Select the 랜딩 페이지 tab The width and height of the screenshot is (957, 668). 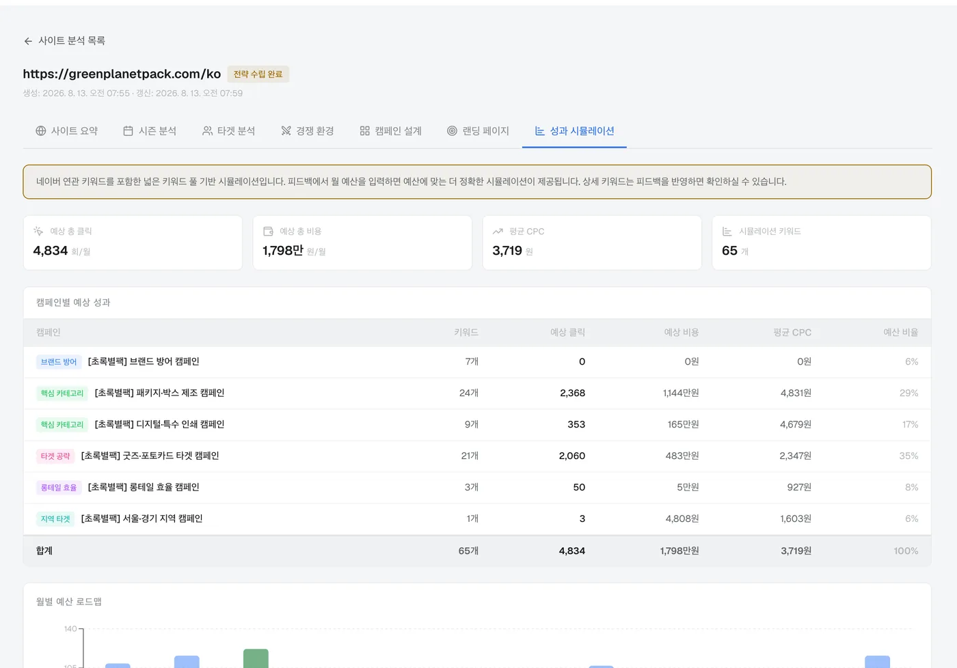(478, 130)
